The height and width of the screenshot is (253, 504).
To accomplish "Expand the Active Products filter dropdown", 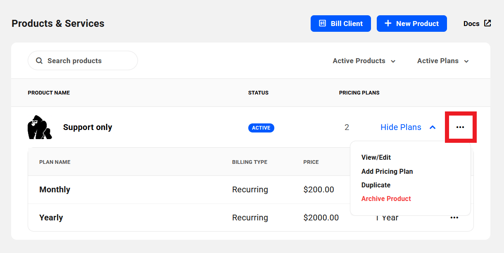I will click(x=364, y=61).
